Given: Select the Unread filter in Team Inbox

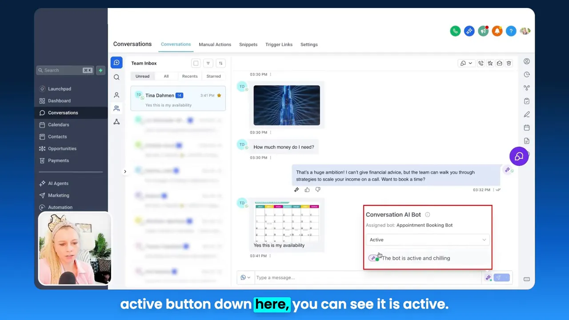Looking at the screenshot, I should pyautogui.click(x=142, y=76).
